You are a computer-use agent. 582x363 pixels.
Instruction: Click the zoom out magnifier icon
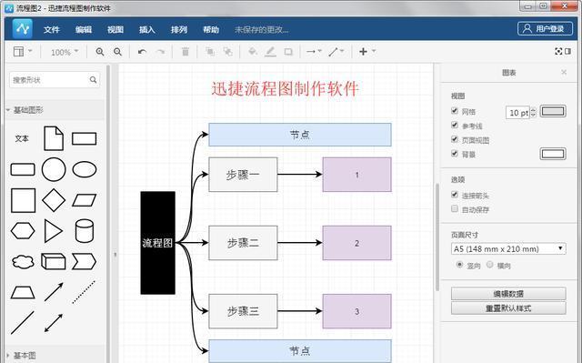pos(117,52)
